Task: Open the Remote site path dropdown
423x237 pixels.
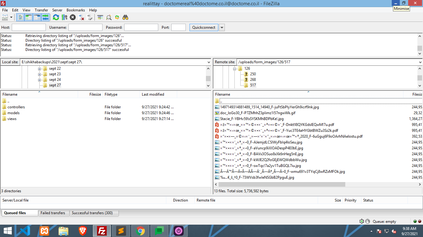Action: [x=420, y=62]
